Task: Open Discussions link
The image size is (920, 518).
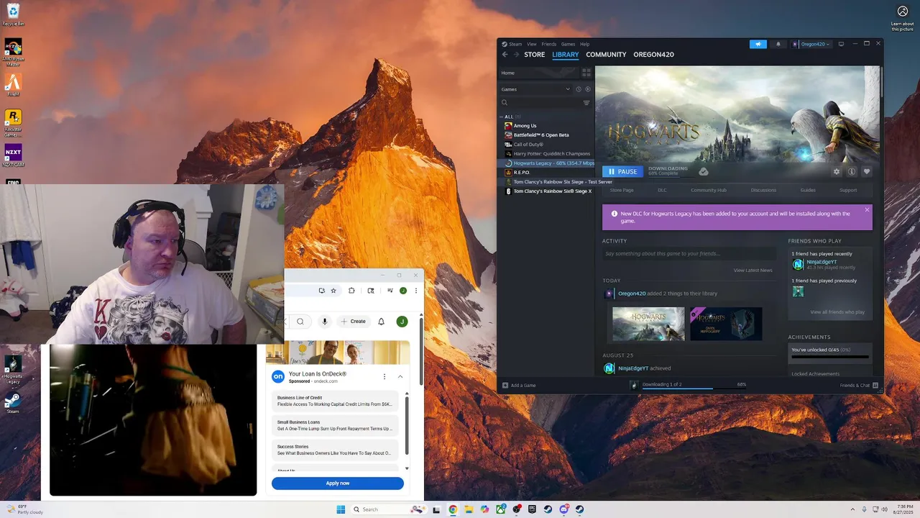Action: 763,190
